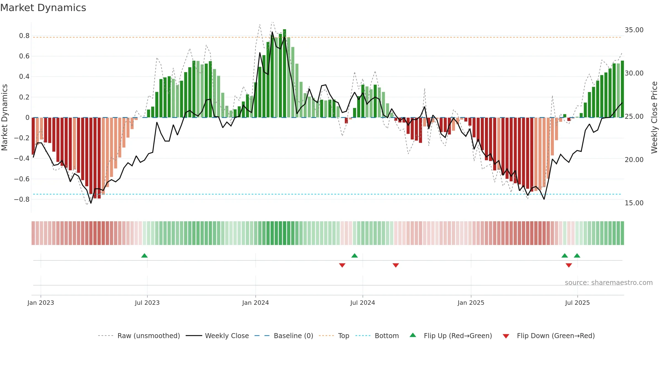Click the 30.00 price axis label
662x372 pixels.
click(x=634, y=73)
